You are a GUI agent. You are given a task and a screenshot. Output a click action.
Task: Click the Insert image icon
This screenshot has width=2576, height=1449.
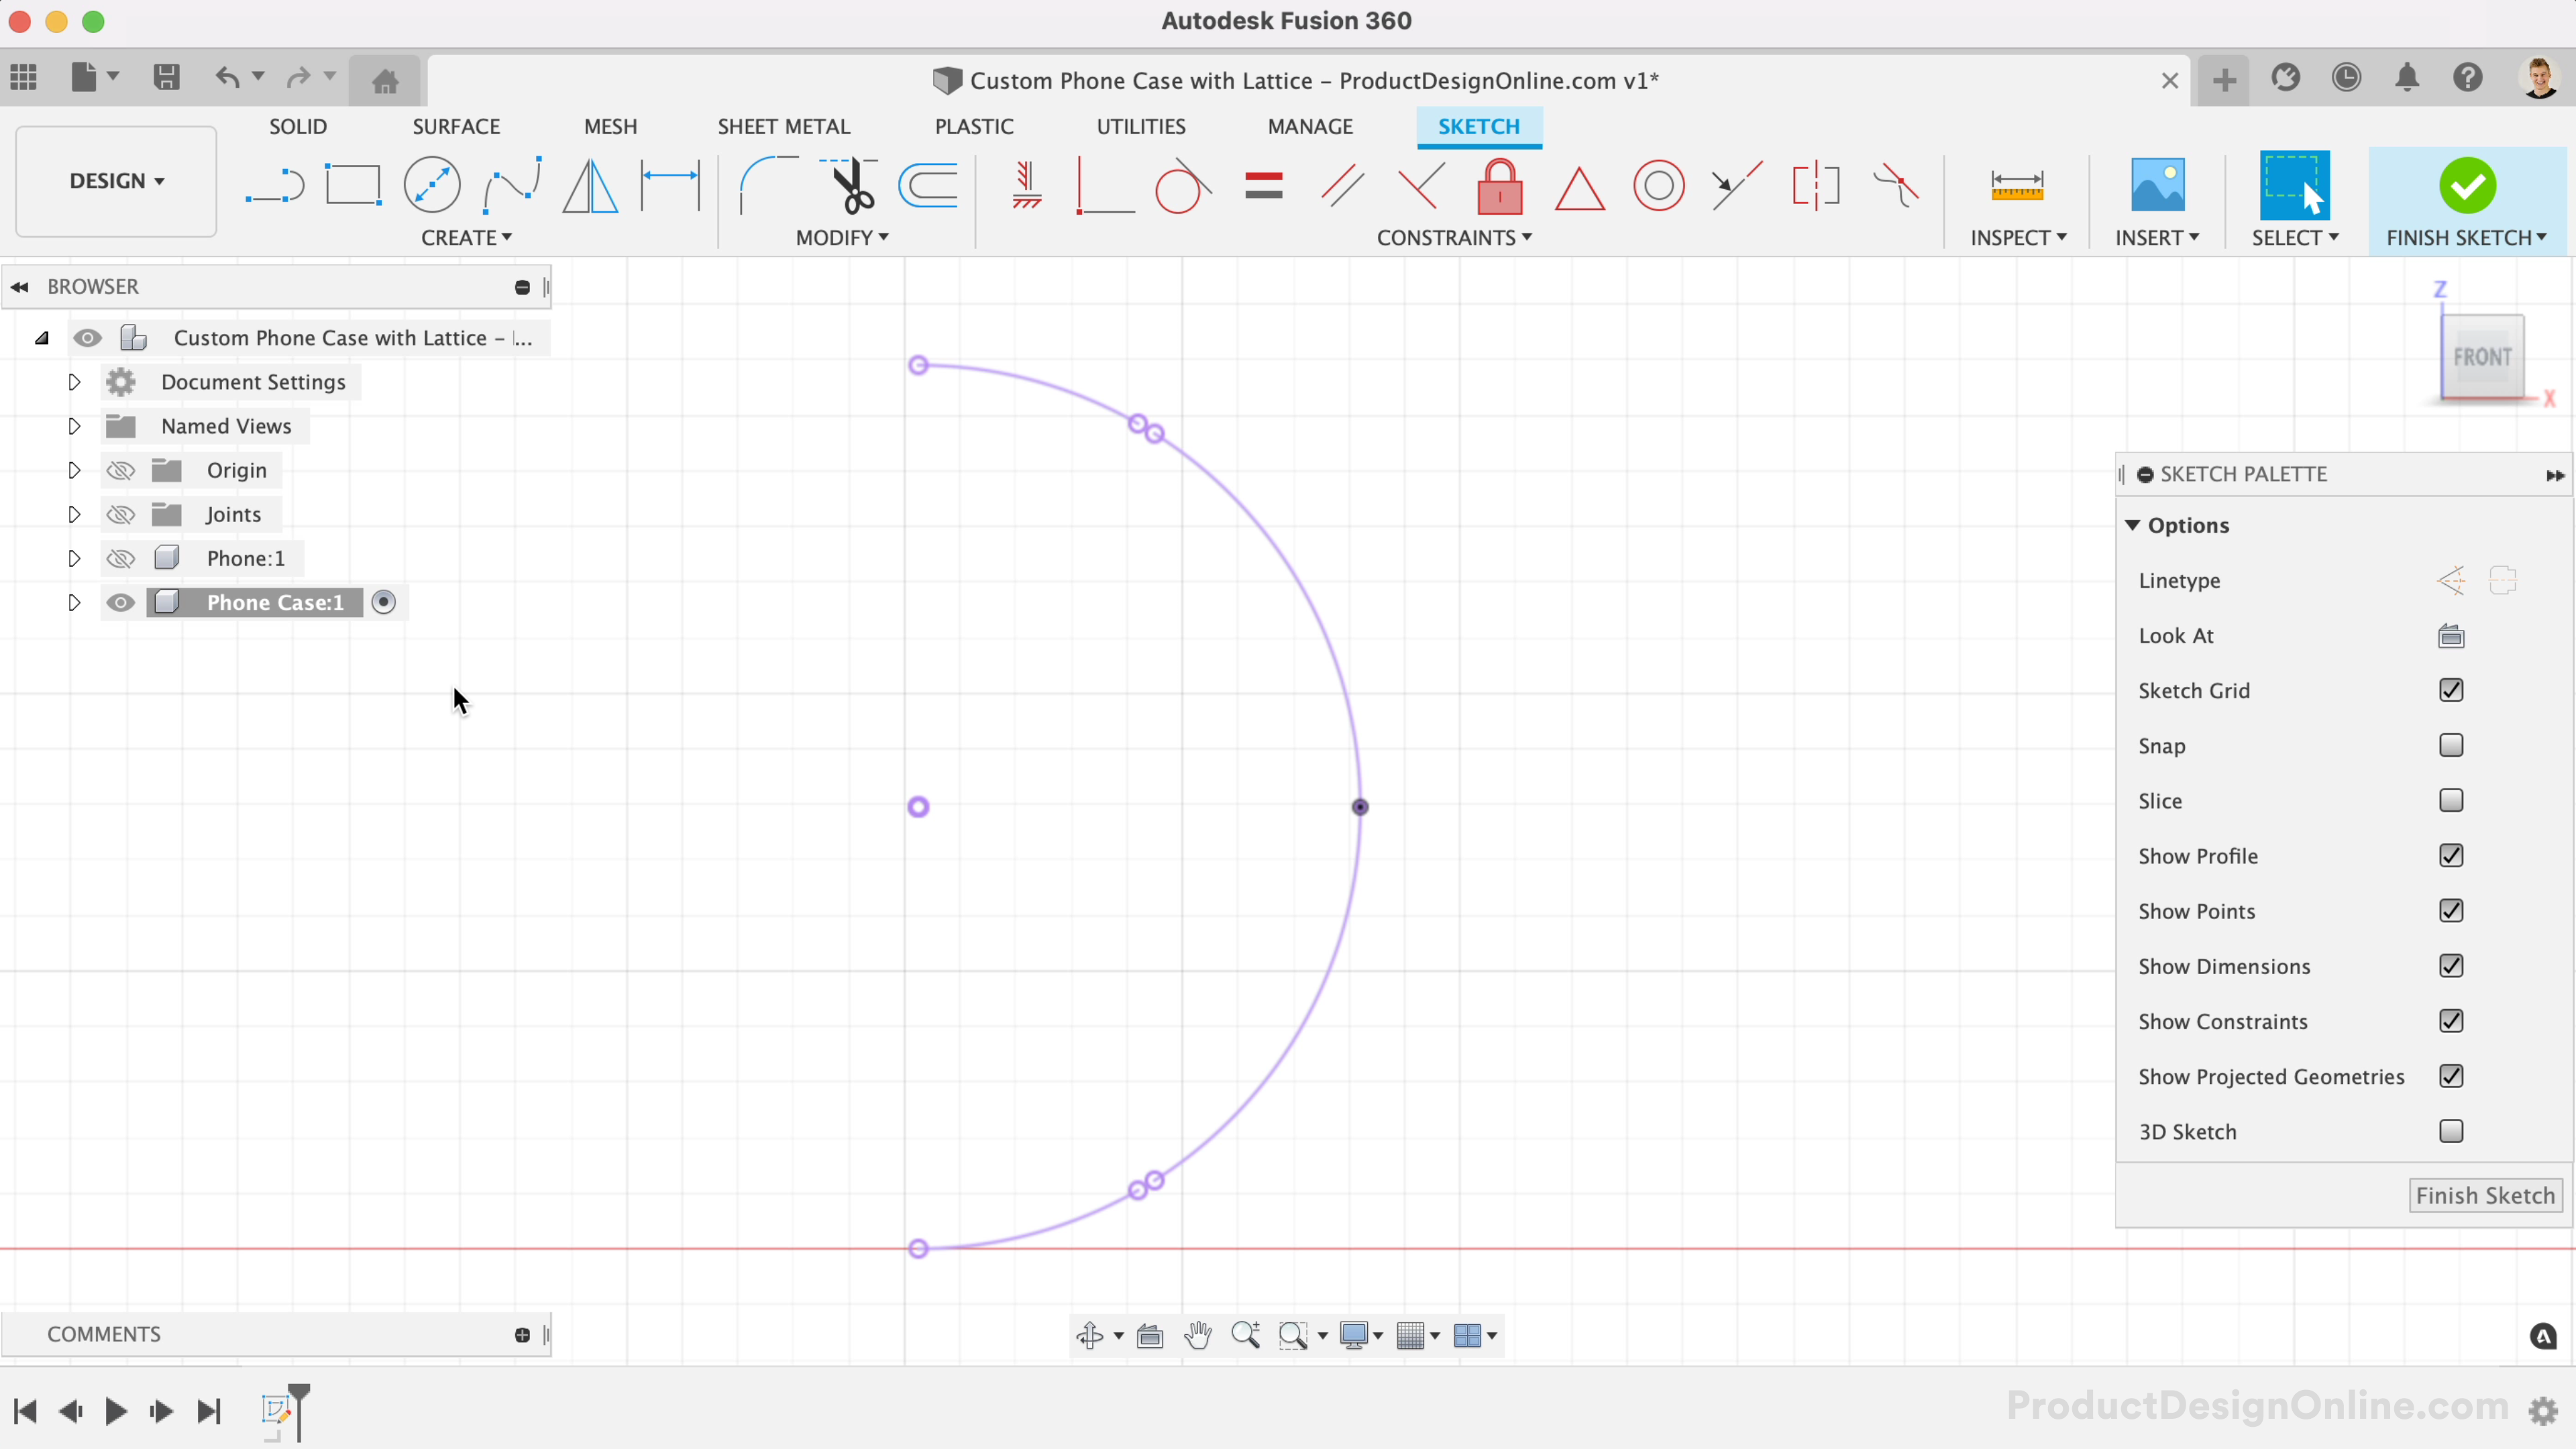tap(2157, 186)
